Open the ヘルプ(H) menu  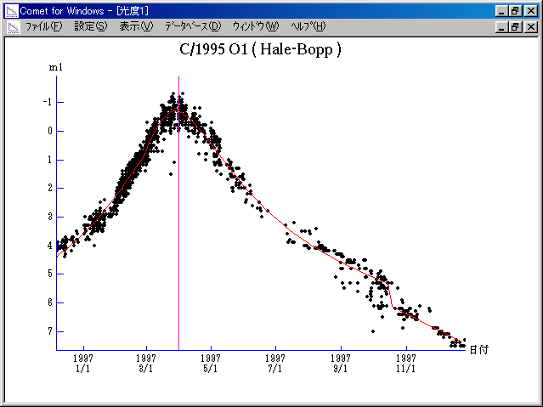pos(308,26)
